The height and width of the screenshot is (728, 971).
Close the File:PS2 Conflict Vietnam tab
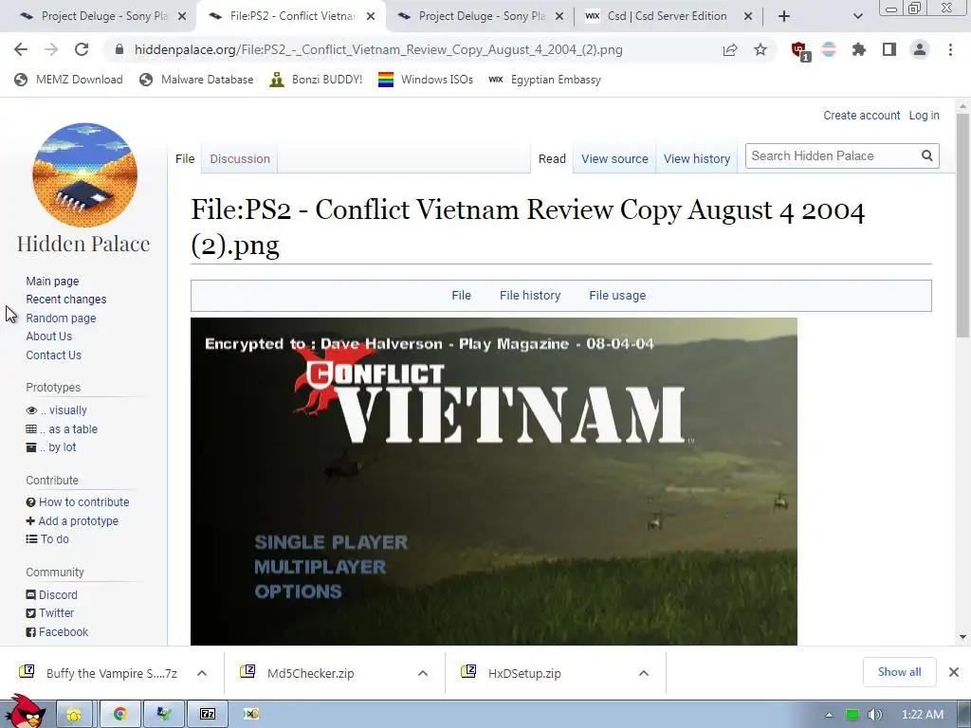click(x=371, y=16)
